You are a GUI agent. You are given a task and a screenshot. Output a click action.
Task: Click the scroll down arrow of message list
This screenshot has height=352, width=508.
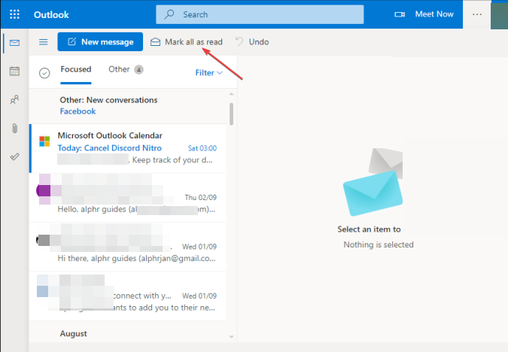tap(231, 337)
